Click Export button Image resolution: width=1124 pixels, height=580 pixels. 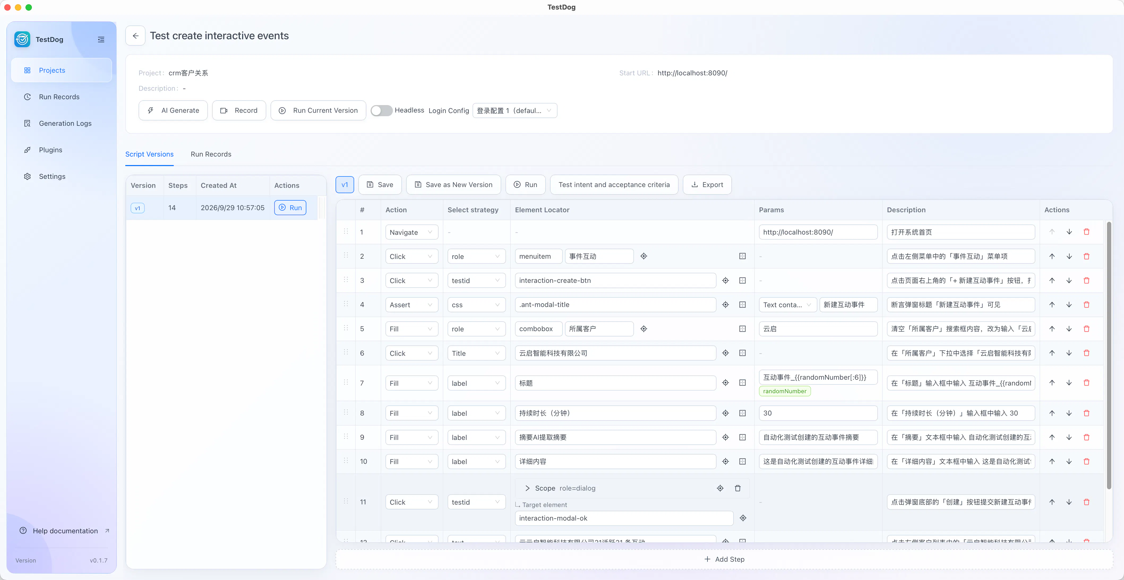[x=707, y=185]
